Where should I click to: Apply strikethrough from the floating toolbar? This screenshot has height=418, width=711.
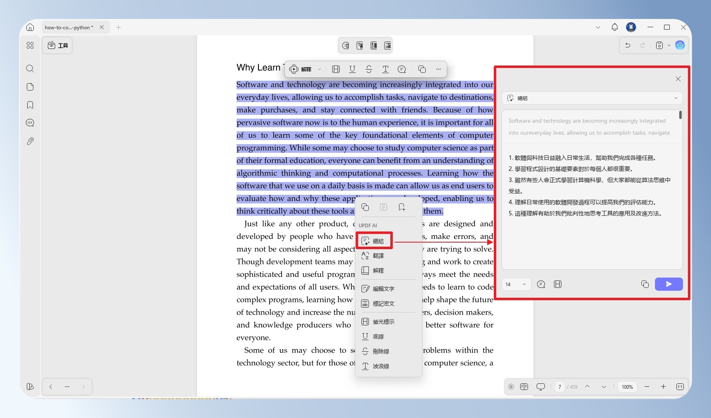369,69
